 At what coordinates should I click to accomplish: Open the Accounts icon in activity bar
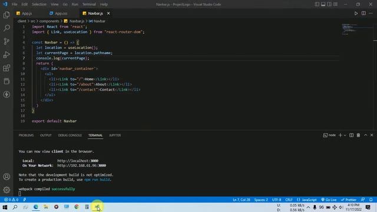tap(6, 177)
